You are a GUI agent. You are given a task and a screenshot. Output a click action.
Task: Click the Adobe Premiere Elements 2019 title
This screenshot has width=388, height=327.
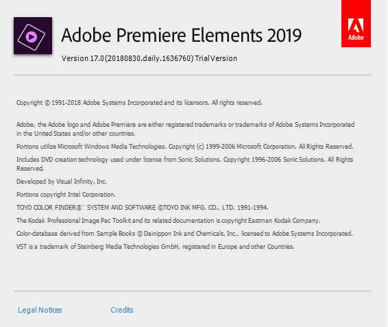click(182, 35)
